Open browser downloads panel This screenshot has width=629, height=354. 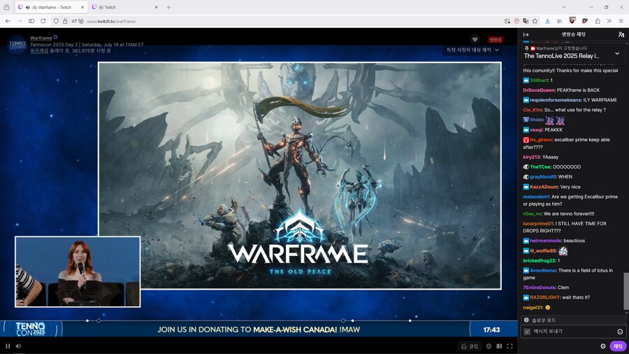tap(547, 21)
